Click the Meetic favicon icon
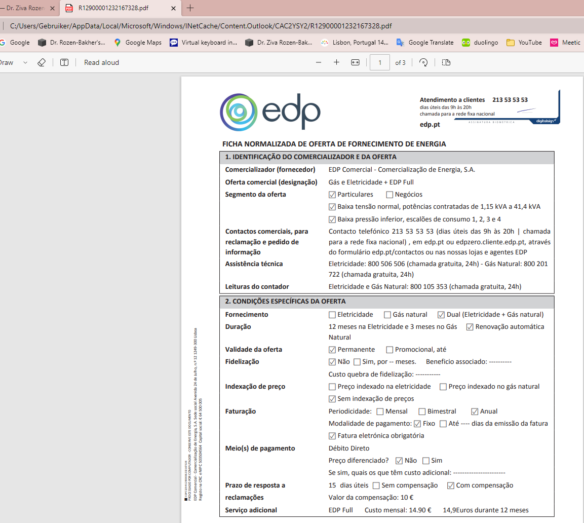The height and width of the screenshot is (523, 584). pos(554,43)
